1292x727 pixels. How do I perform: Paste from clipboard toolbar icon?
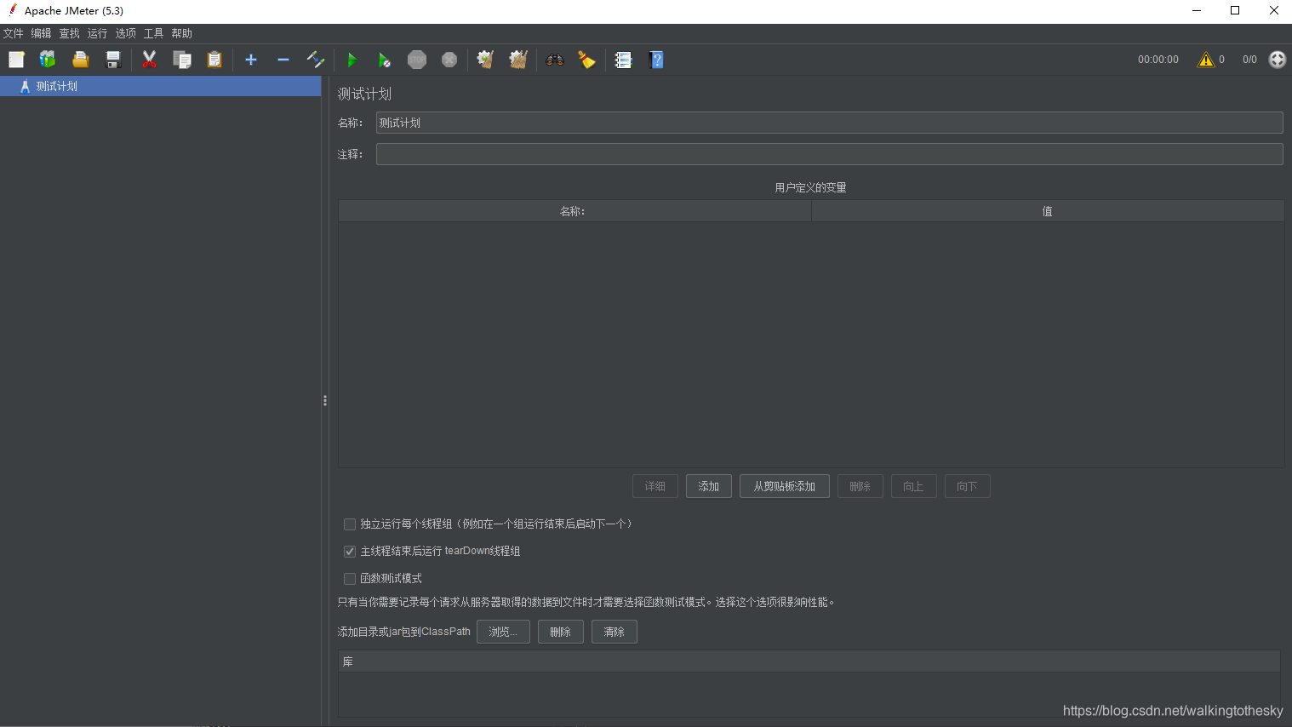click(x=214, y=60)
